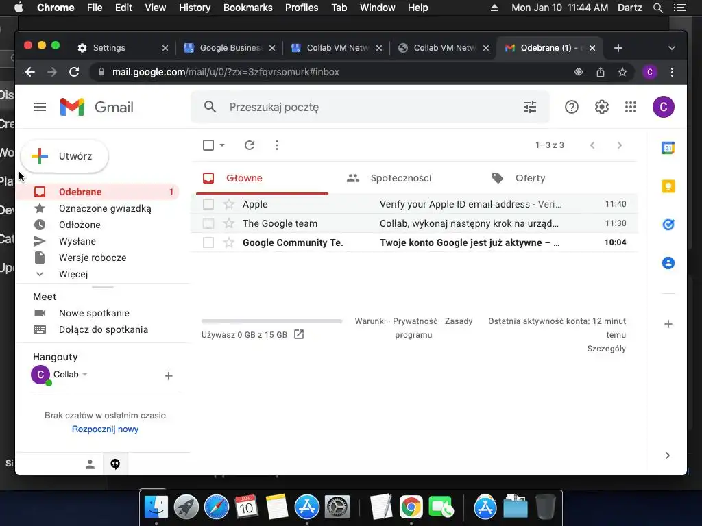
Task: Switch to Główne tab
Action: point(263,178)
